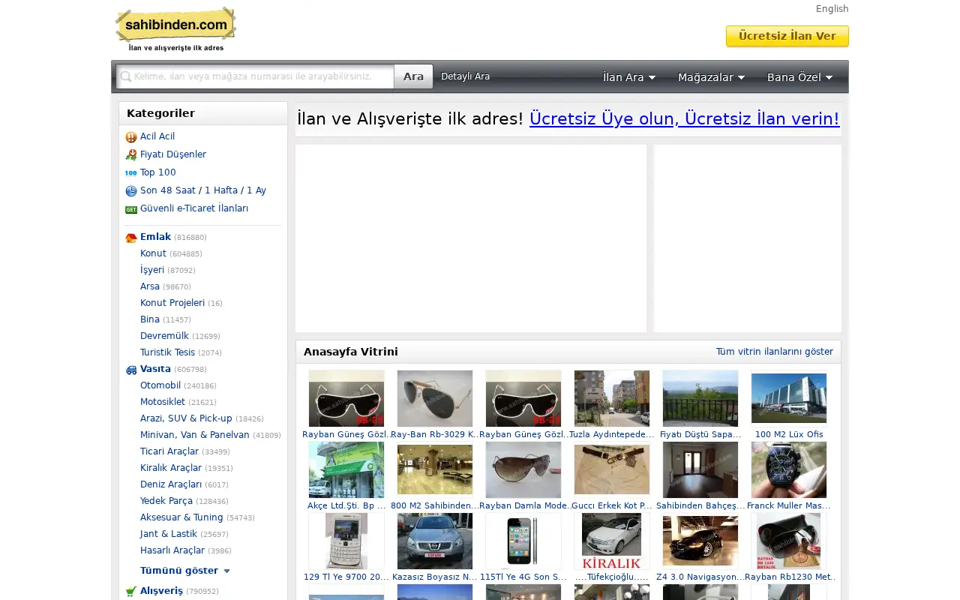
Task: Click the Vasıta car icon
Action: pos(131,370)
